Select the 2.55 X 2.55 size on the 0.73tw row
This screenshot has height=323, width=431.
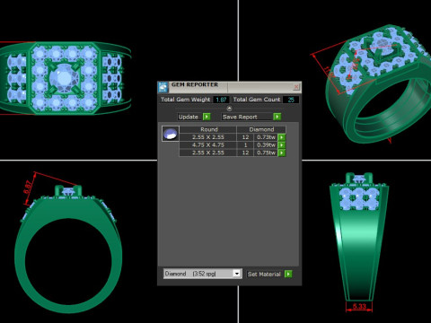coord(208,137)
